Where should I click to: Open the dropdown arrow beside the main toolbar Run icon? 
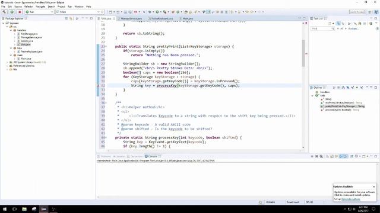[160, 12]
